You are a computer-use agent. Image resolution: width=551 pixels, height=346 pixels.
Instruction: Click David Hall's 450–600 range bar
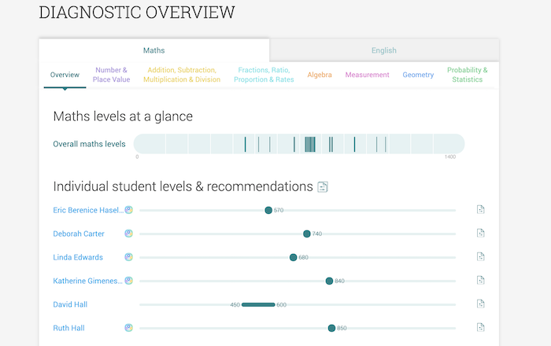click(258, 304)
